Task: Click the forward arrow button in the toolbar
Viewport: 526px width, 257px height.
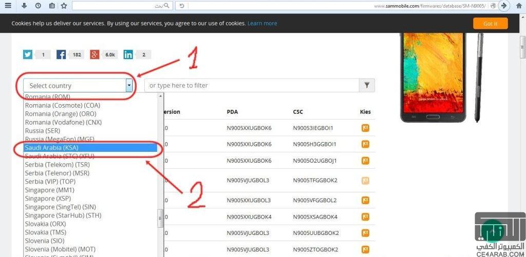Action: coord(503,6)
